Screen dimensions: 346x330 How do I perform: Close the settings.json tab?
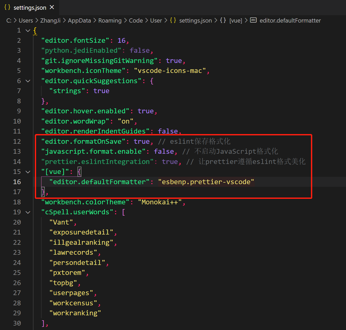tap(52, 7)
